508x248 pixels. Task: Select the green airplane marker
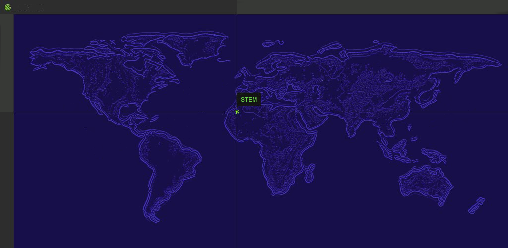pos(237,112)
